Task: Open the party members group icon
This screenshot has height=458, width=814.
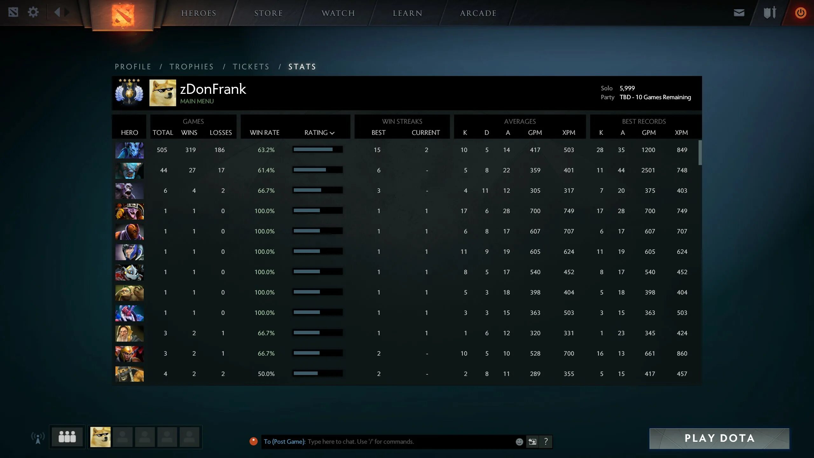Action: pos(67,437)
